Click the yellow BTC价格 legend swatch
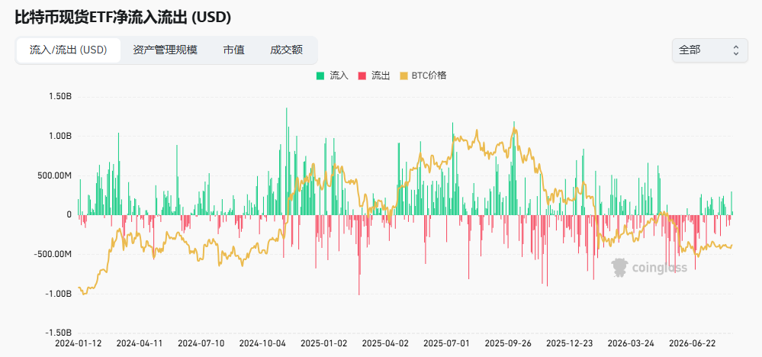This screenshot has height=357, width=762. pos(404,76)
